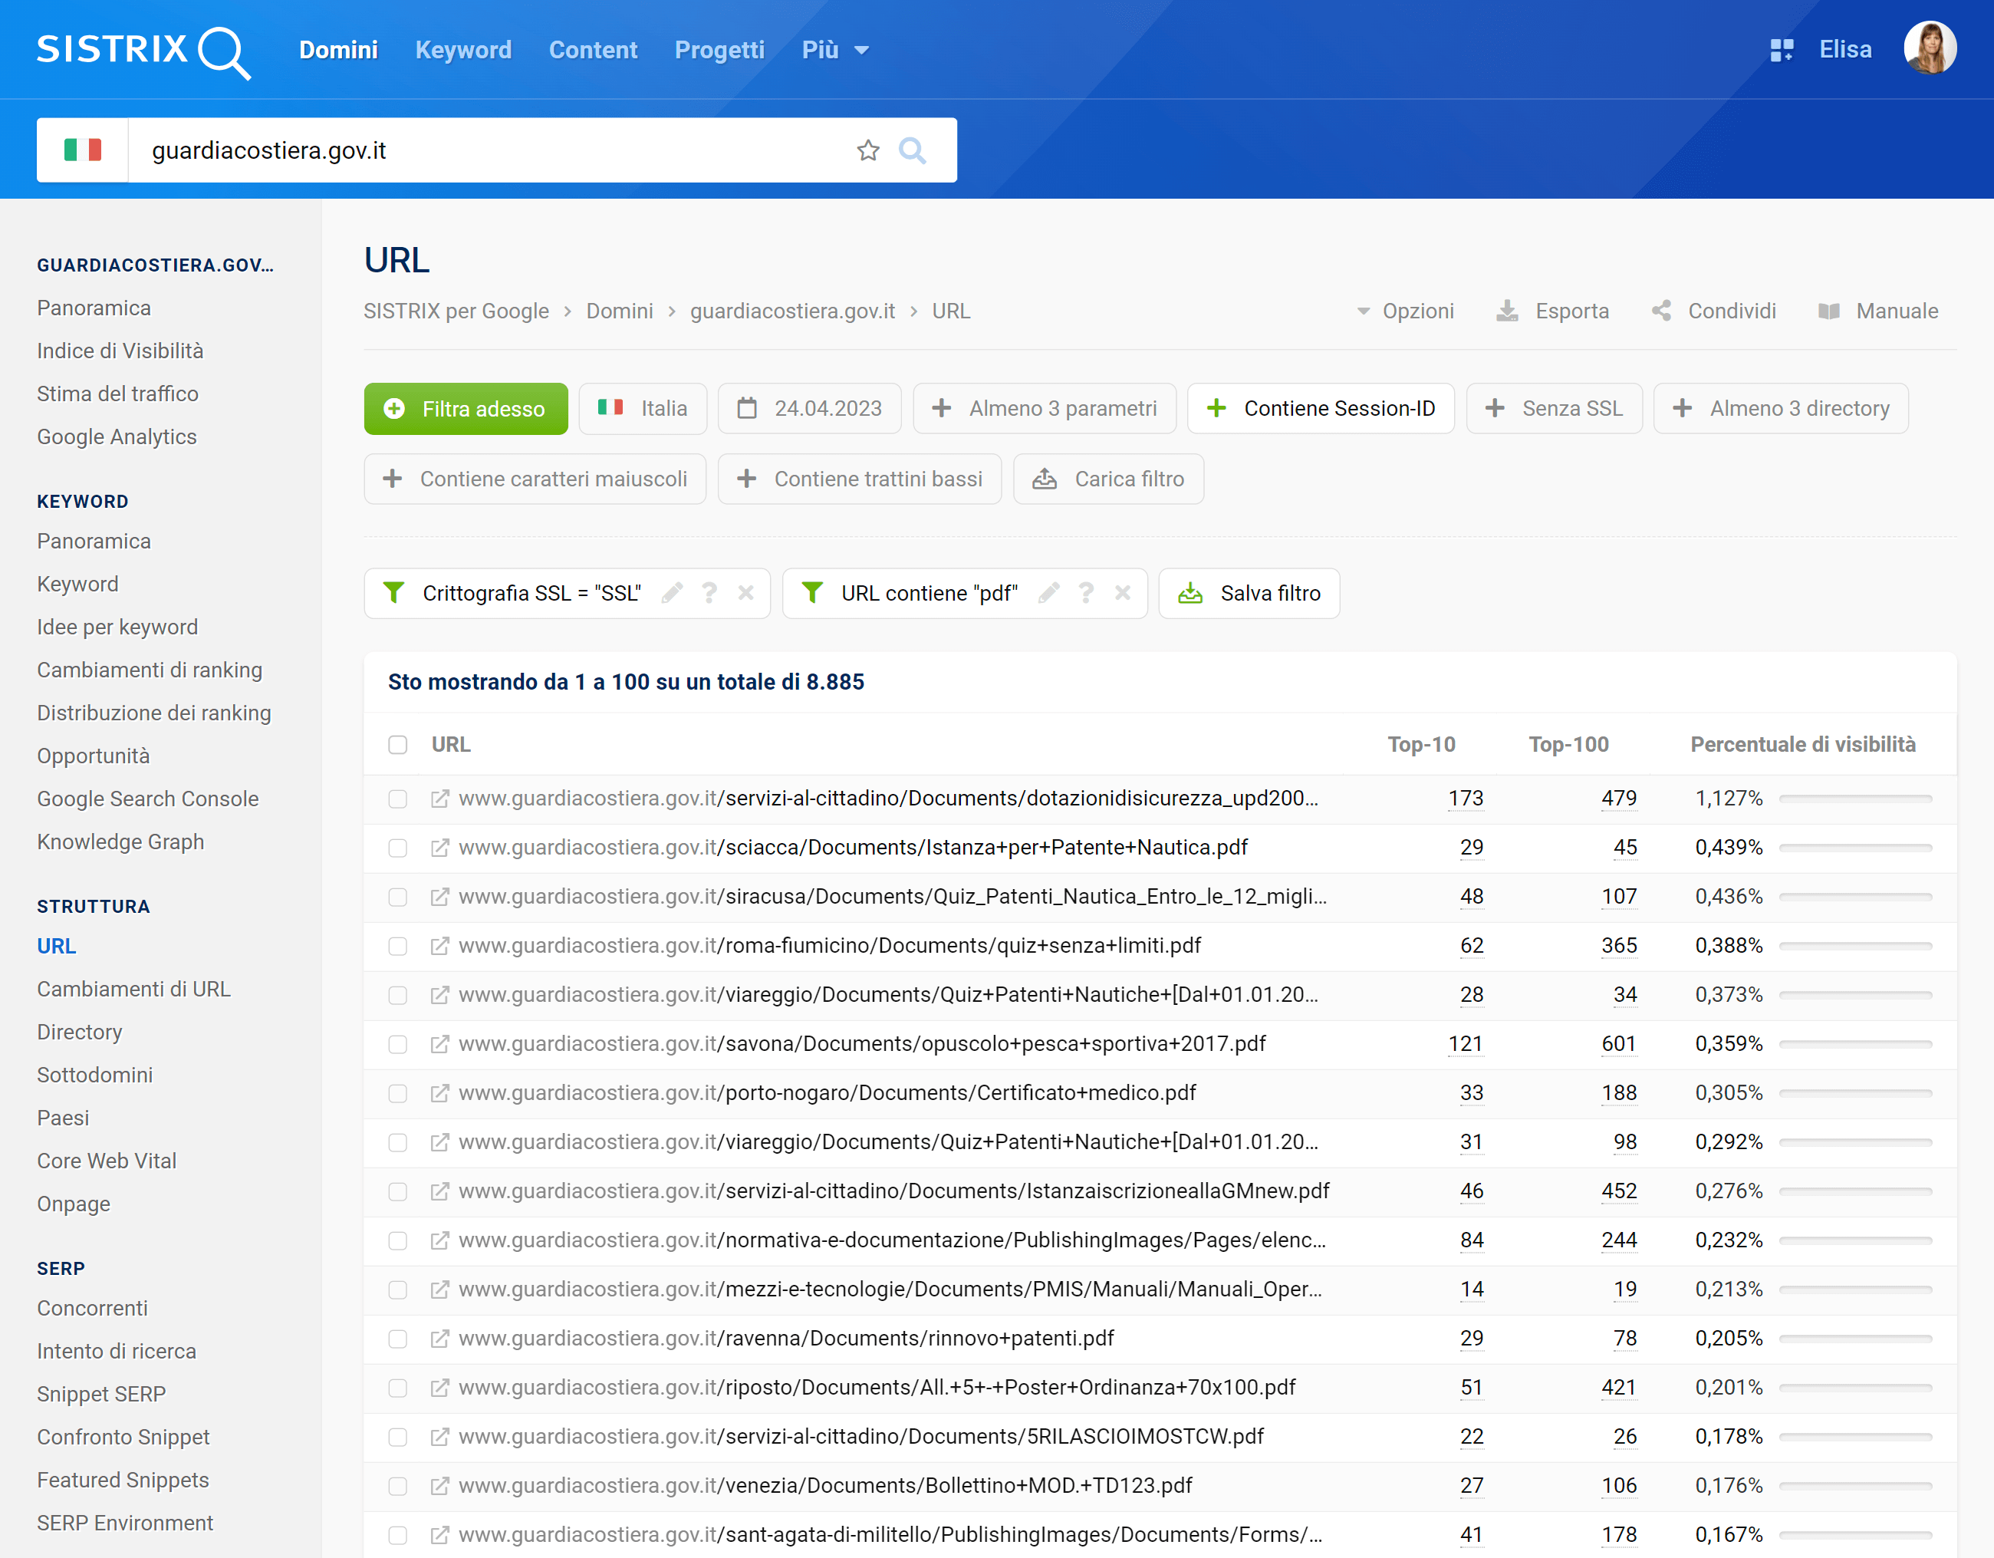The width and height of the screenshot is (1994, 1558).
Task: Add the Senza SSL filter
Action: 1554,408
